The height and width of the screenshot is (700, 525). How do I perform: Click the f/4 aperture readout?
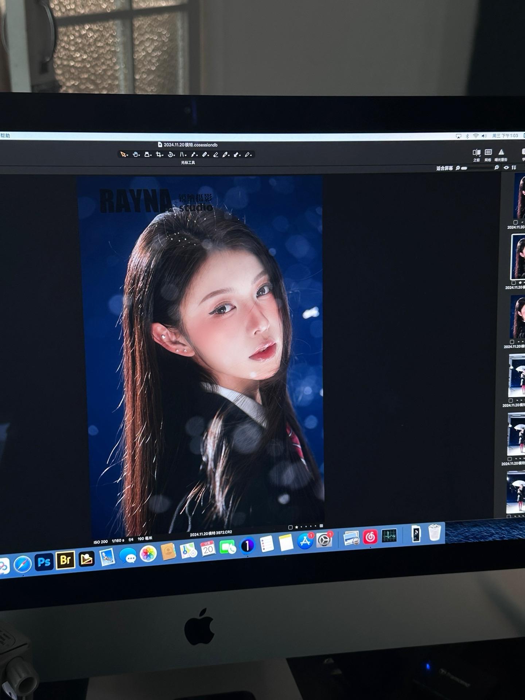click(x=131, y=539)
